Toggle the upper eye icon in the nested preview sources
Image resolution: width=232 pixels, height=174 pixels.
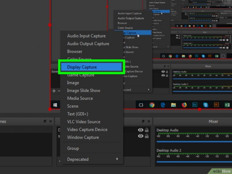pos(163,71)
